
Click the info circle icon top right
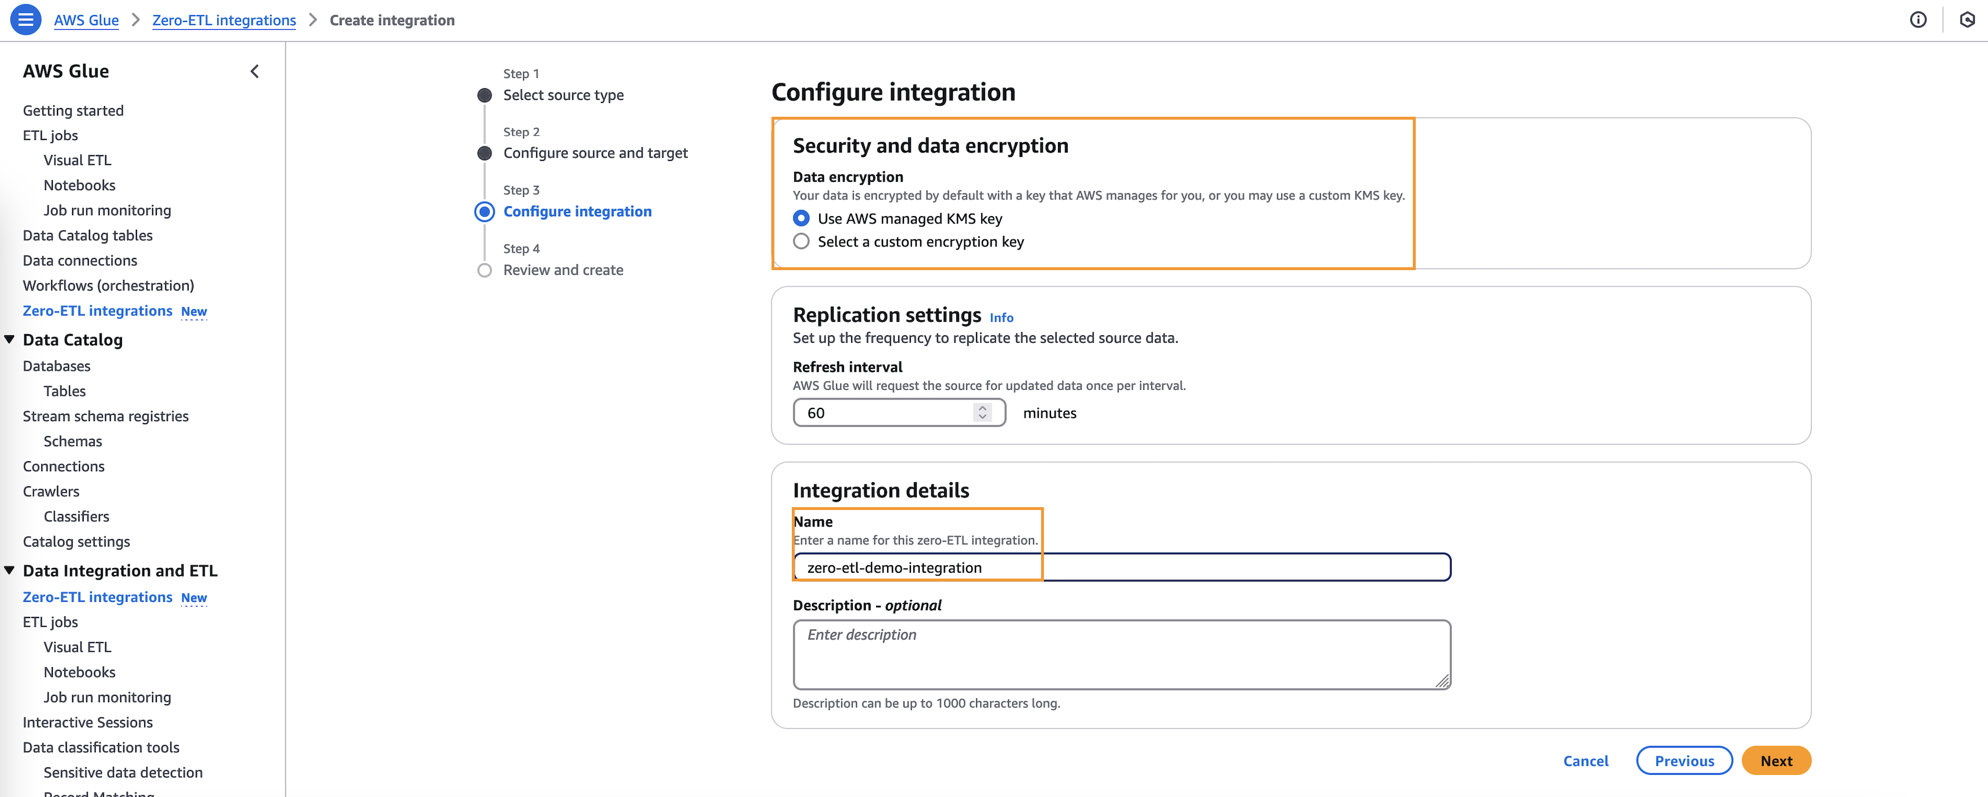(1918, 20)
